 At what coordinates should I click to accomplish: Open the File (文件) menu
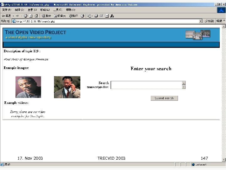[x=7, y=10]
